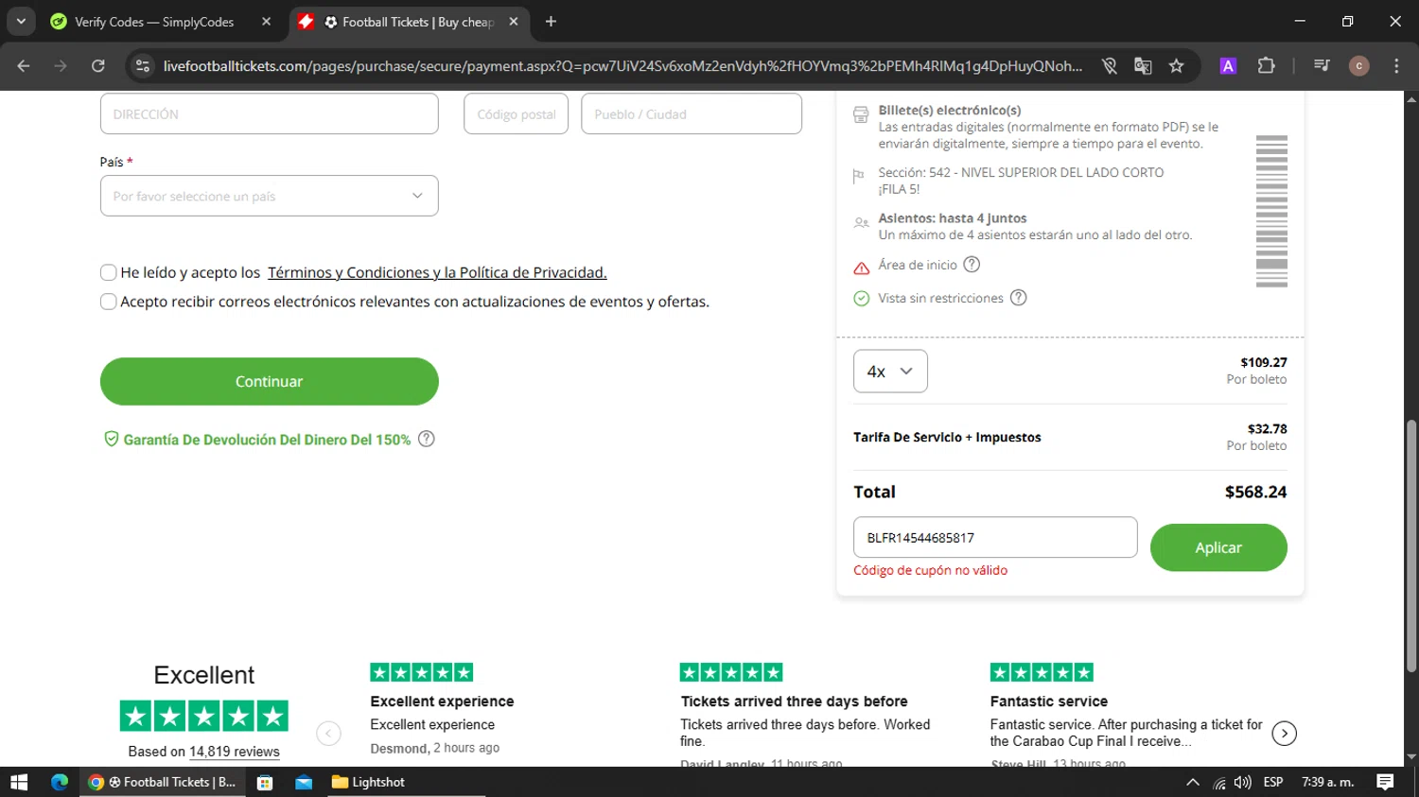Open Términos y Condiciones y Política de Privacidad link
1419x797 pixels.
pos(437,272)
